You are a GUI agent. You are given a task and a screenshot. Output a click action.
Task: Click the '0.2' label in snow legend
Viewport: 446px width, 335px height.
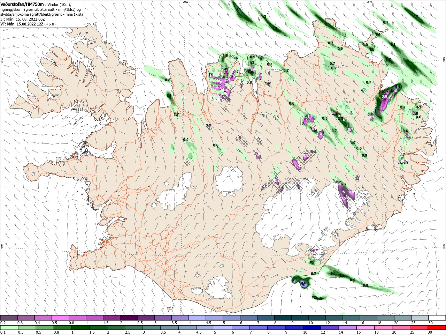click(x=3, y=323)
